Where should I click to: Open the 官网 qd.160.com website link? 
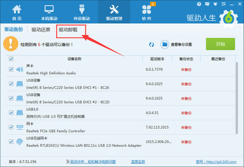click(x=216, y=162)
